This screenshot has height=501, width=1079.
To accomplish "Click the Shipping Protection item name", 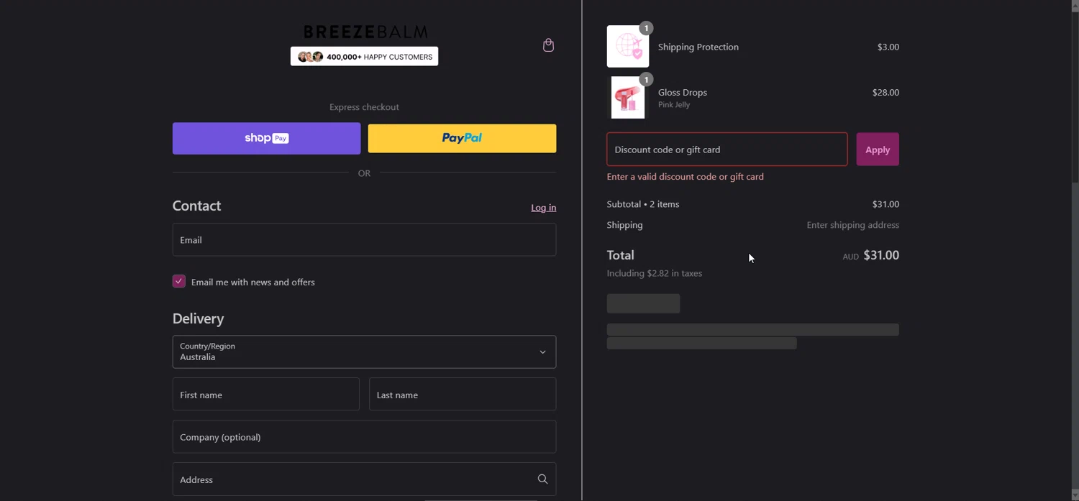I will point(698,47).
